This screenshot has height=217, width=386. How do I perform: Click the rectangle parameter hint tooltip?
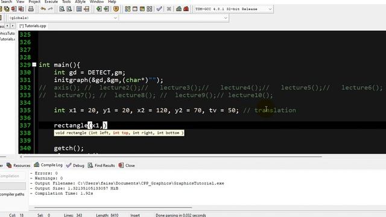[119, 133]
